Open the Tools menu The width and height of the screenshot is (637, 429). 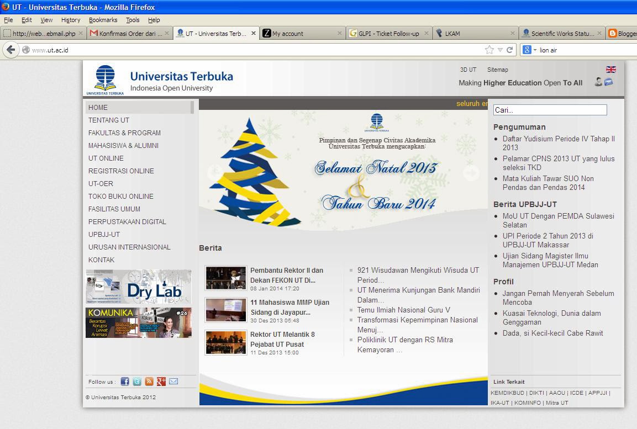coord(133,20)
